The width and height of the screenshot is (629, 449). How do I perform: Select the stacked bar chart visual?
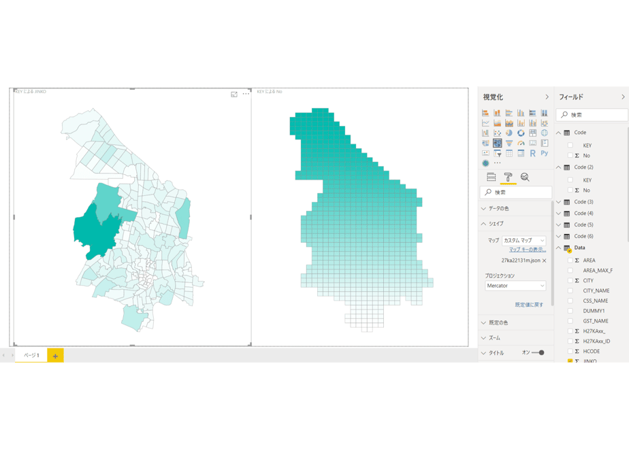click(485, 113)
